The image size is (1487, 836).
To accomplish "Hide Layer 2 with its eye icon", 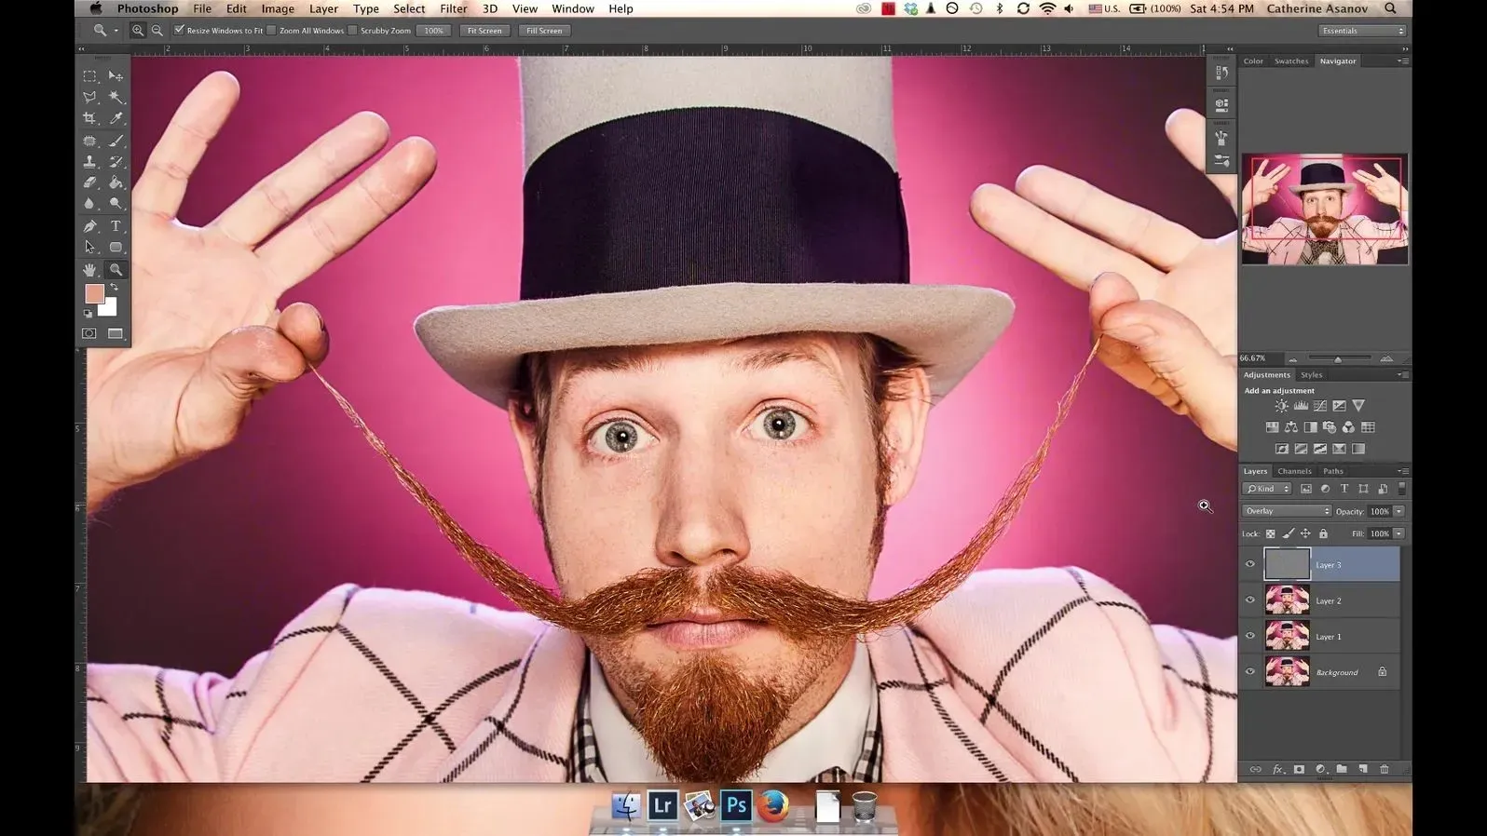I will (x=1250, y=600).
